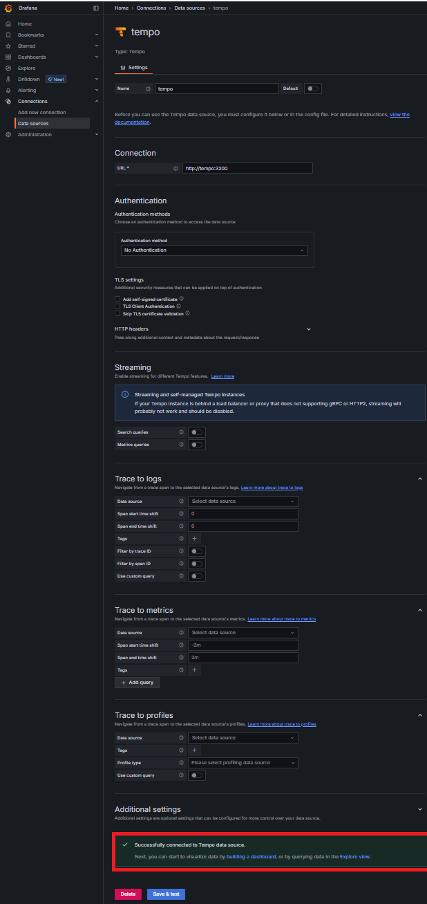427x904 pixels.
Task: Dock or undock the sidebar menu icon
Action: coord(96,8)
